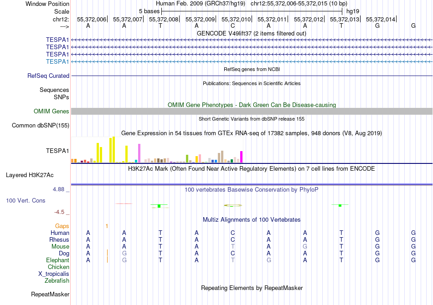Click the orange insertion bar in the Dog row
This screenshot has height=305, width=433.
pos(108,253)
